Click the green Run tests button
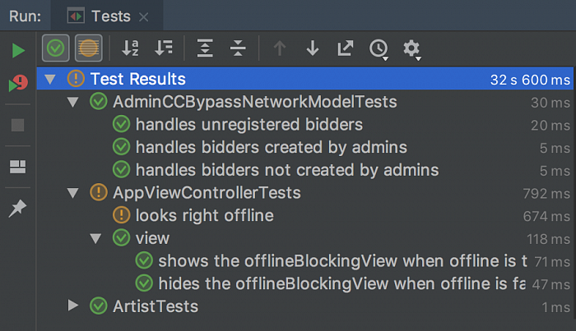Viewport: 576px width, 331px height. click(x=18, y=50)
